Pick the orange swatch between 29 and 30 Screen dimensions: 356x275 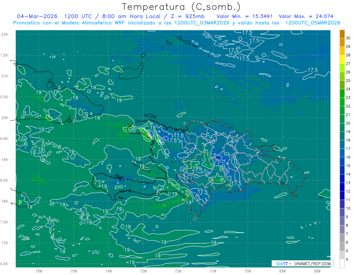click(x=342, y=42)
